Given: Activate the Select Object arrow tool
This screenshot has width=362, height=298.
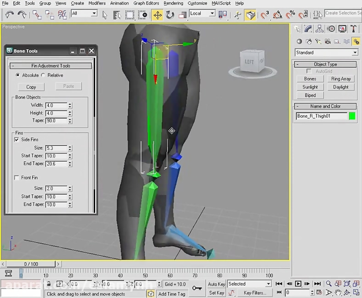Looking at the screenshot, I should pyautogui.click(x=104, y=14).
